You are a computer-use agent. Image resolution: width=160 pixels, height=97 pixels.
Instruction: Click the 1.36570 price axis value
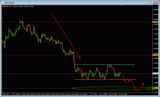pyautogui.click(x=156, y=78)
